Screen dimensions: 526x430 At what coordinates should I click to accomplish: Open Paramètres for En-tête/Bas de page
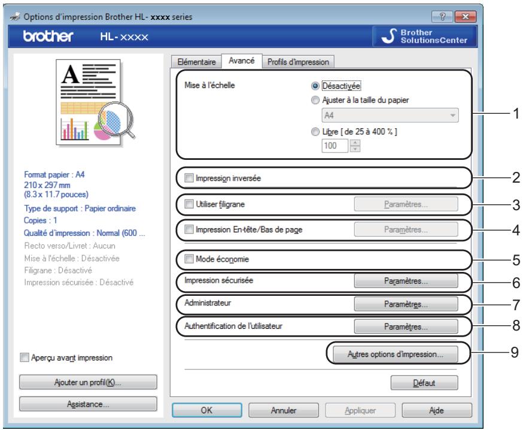pyautogui.click(x=406, y=229)
